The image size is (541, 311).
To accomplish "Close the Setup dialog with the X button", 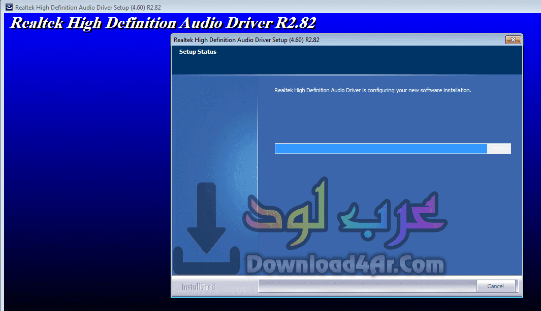I will 513,40.
